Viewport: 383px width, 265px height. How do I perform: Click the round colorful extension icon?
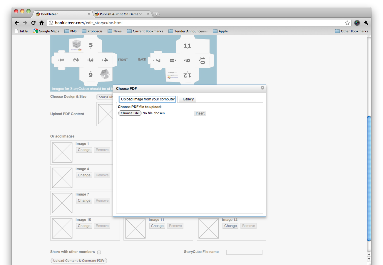tap(357, 23)
